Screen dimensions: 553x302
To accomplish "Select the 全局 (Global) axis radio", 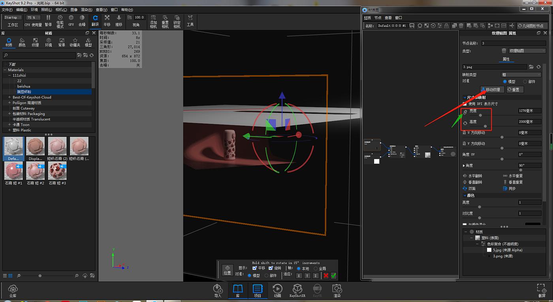I will coord(316,268).
